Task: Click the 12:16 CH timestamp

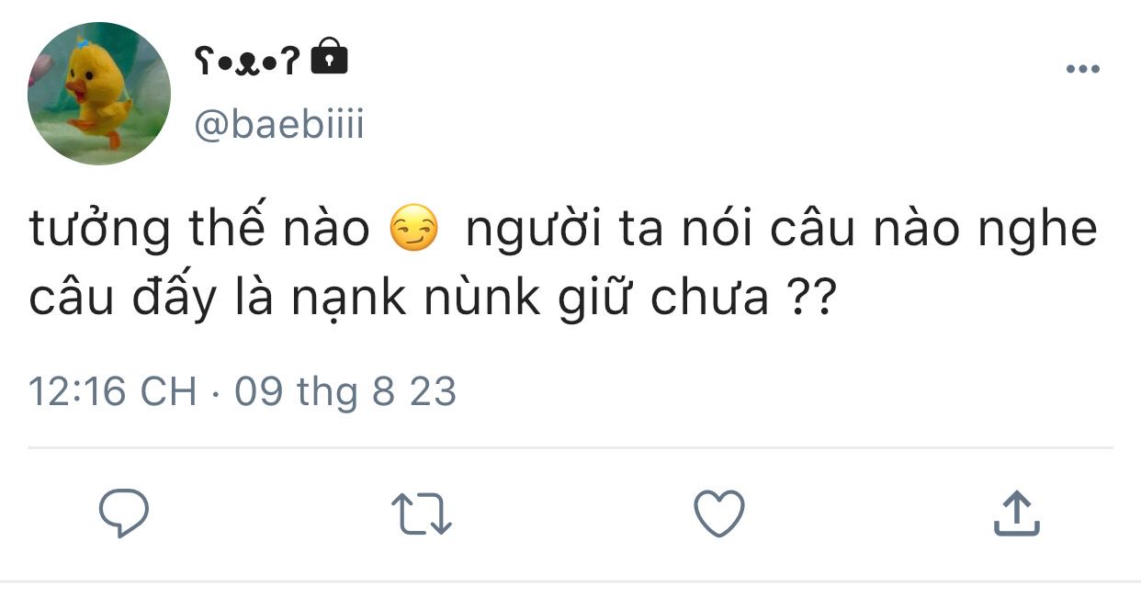Action: click(113, 392)
